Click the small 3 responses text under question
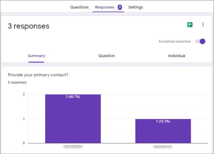 click(17, 82)
